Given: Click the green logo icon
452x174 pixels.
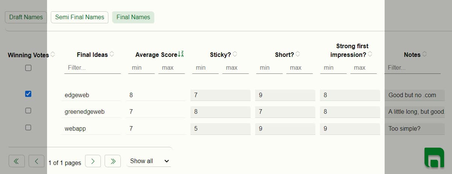Looking at the screenshot, I should pos(434,157).
